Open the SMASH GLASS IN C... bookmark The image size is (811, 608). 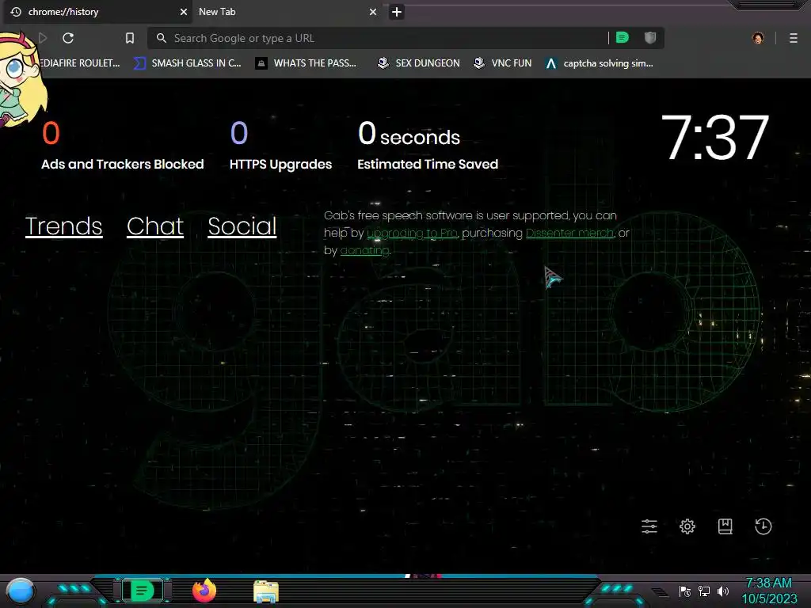[188, 63]
